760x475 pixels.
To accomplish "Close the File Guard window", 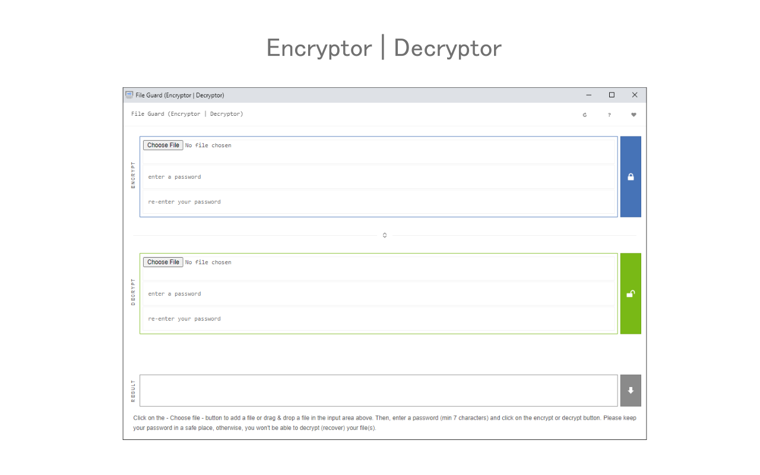I will 635,95.
